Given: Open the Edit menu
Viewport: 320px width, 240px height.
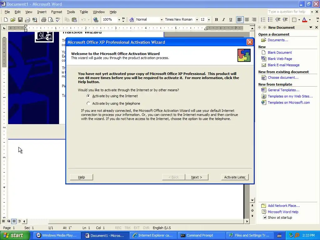Looking at the screenshot, I should [x=17, y=12].
